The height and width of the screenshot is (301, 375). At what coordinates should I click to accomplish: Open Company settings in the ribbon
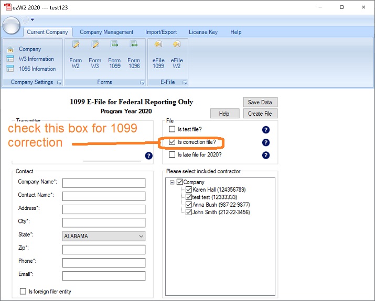[x=29, y=49]
